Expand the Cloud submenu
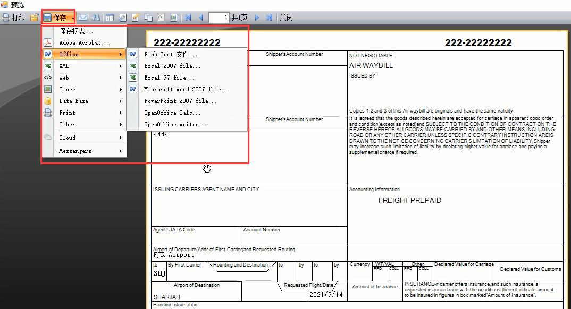Screen dimensions: 571x309 click(84, 137)
